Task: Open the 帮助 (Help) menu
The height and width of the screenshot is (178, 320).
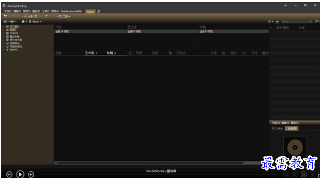Action: click(55, 11)
